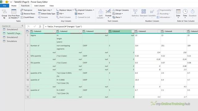Viewport: 198px width, 111px height.
Task: Transpose the table
Action: click(x=26, y=10)
